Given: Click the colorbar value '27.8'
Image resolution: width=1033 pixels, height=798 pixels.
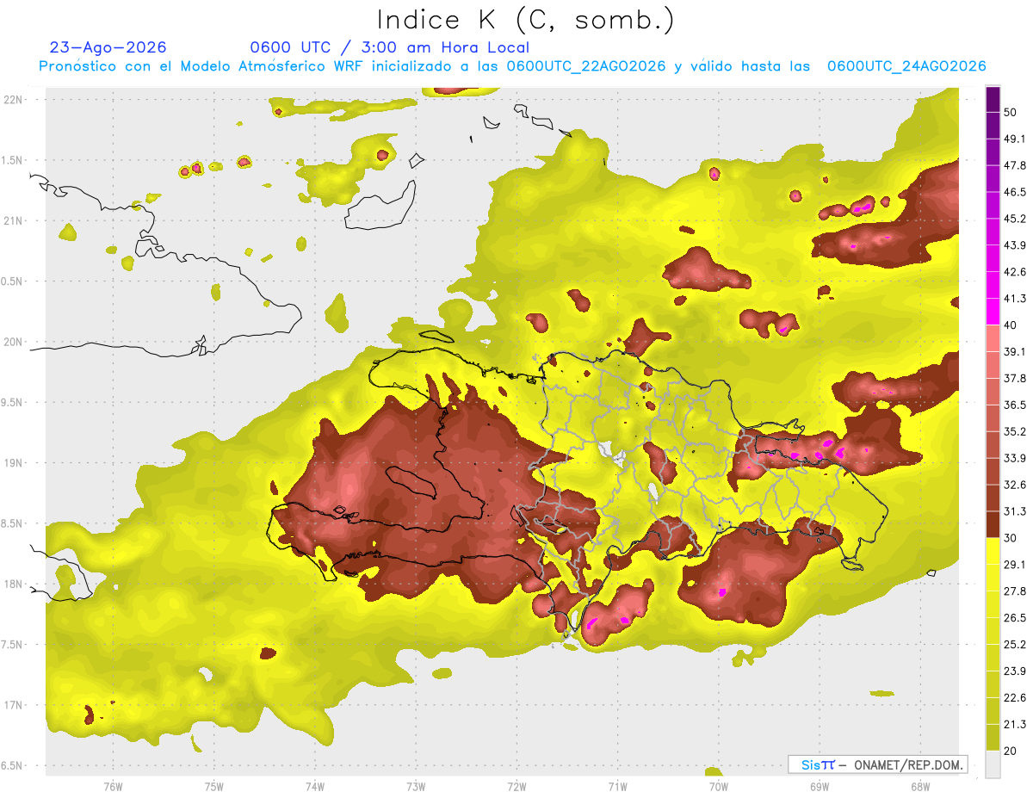Looking at the screenshot, I should [1014, 591].
